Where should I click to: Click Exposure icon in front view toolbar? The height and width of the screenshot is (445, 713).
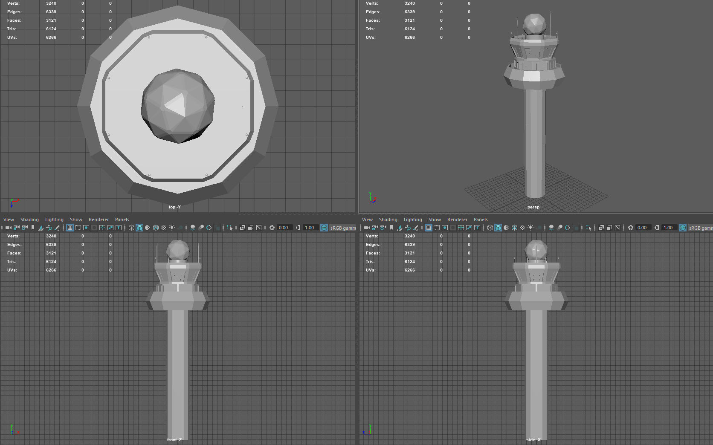(272, 228)
